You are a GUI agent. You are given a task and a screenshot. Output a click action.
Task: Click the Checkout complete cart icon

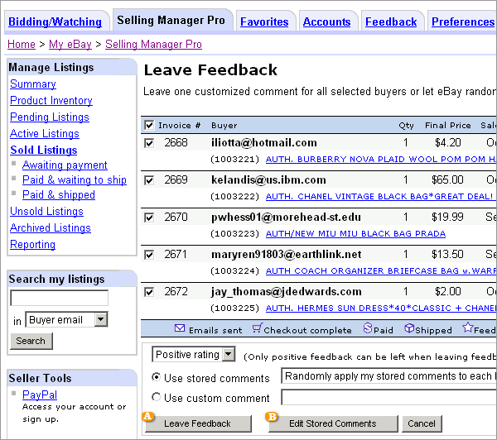[257, 328]
